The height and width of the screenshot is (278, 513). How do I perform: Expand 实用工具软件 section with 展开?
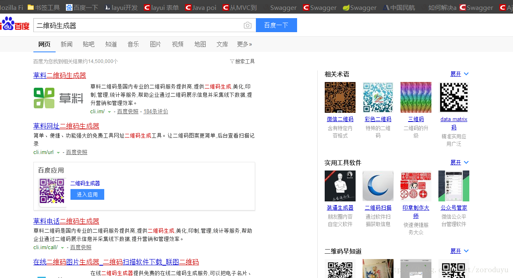pyautogui.click(x=459, y=162)
